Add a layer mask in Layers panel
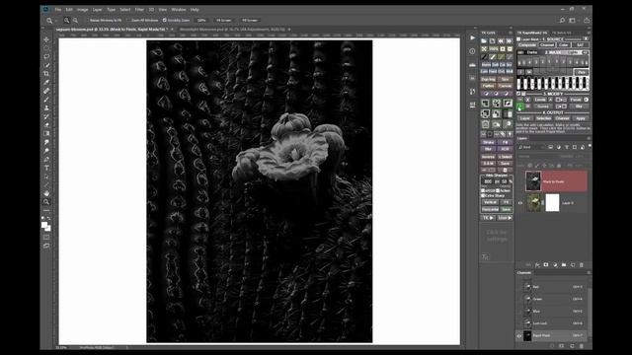This screenshot has width=632, height=355. tap(546, 265)
